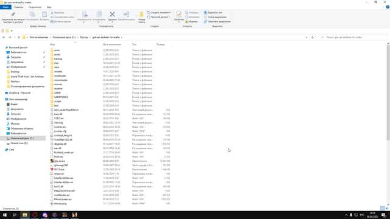Open the notification center icon on taskbar

click(384, 215)
